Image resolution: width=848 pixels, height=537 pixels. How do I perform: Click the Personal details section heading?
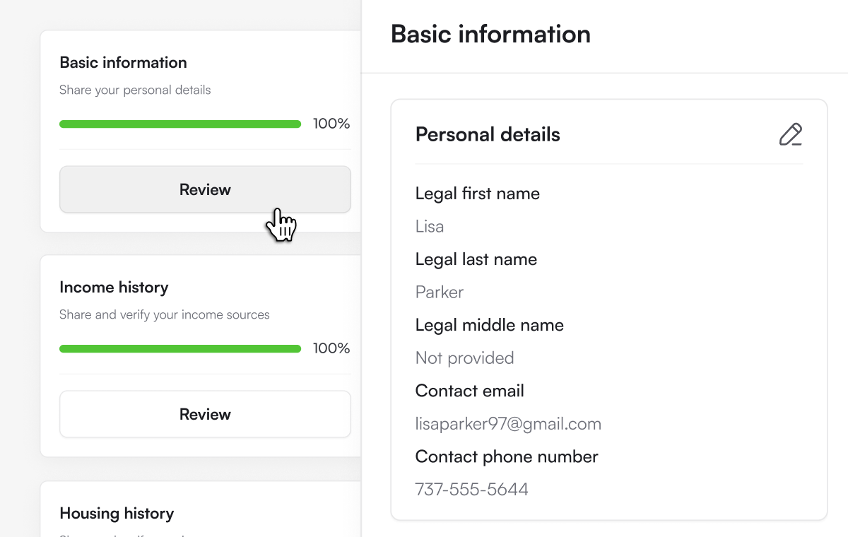(488, 134)
